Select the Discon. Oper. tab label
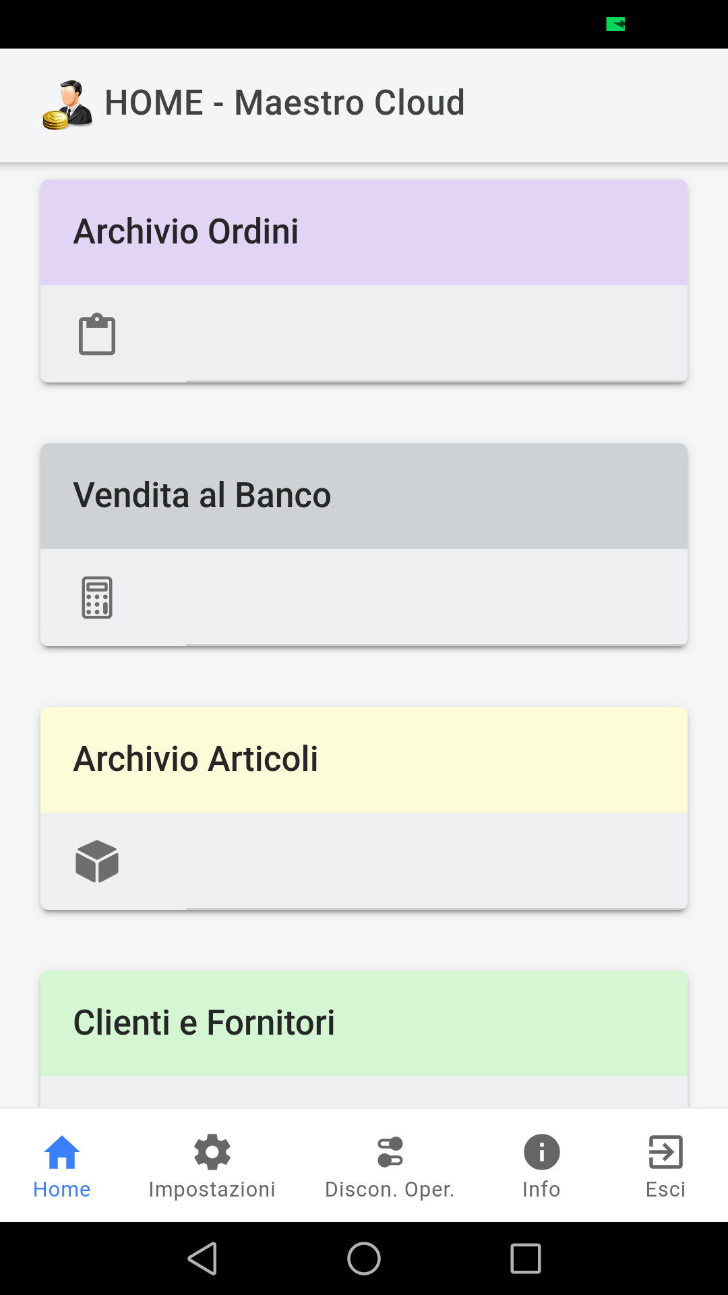728x1295 pixels. tap(390, 1189)
